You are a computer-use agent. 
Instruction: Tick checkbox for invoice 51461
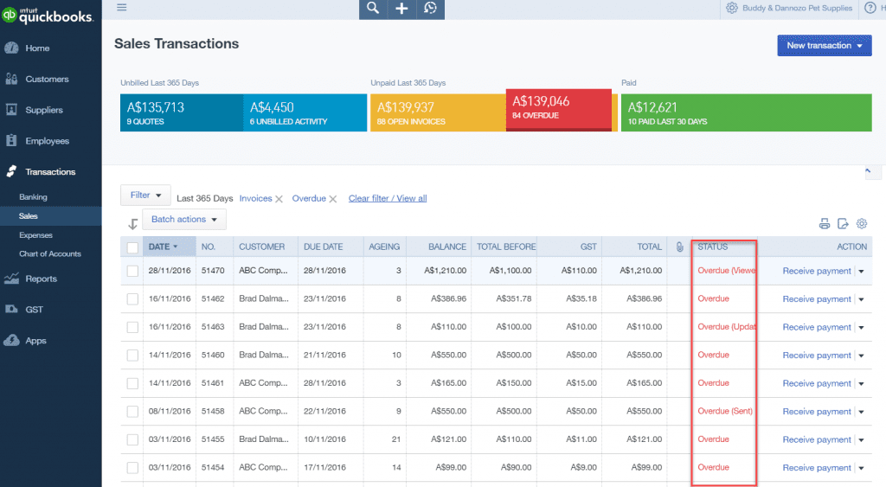tap(132, 383)
